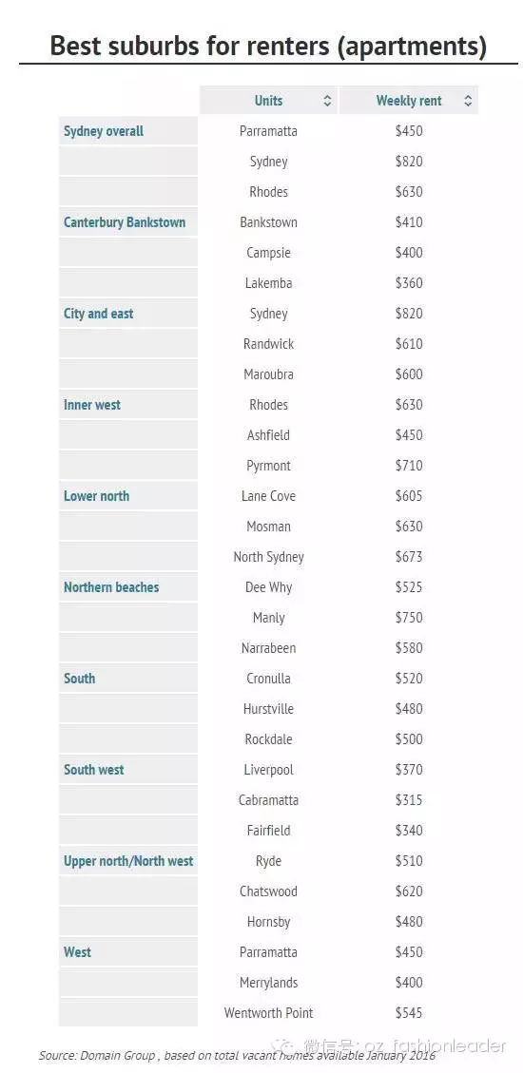Click the Wentworth Point unit cell

coord(268,1013)
